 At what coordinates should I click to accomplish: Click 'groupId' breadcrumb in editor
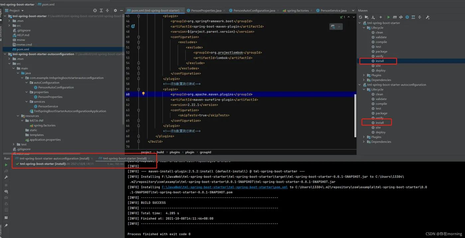[205, 152]
